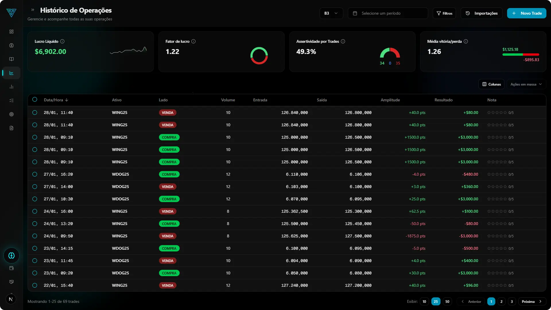Open the bar chart statistics icon
The width and height of the screenshot is (551, 310).
pyautogui.click(x=11, y=87)
